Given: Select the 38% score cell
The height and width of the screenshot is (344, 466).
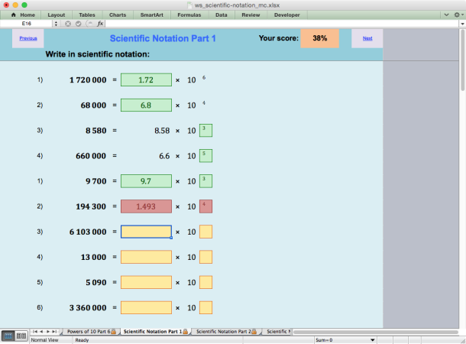Looking at the screenshot, I should click(320, 38).
